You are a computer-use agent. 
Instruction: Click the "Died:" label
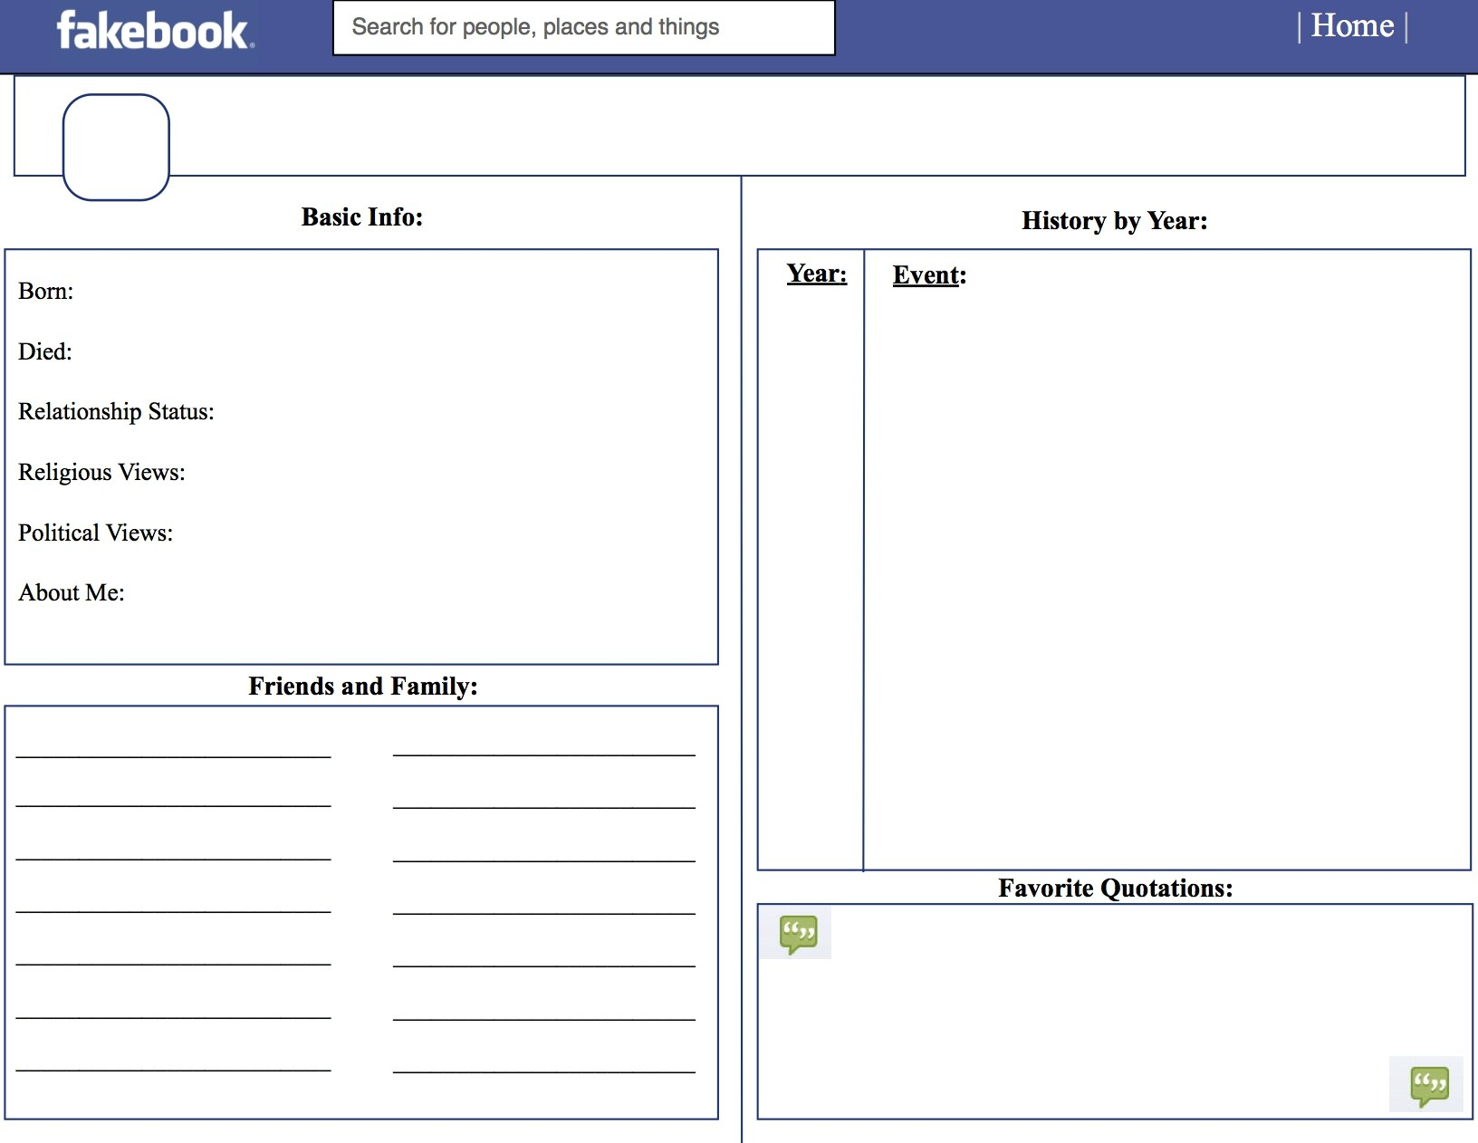[x=45, y=351]
